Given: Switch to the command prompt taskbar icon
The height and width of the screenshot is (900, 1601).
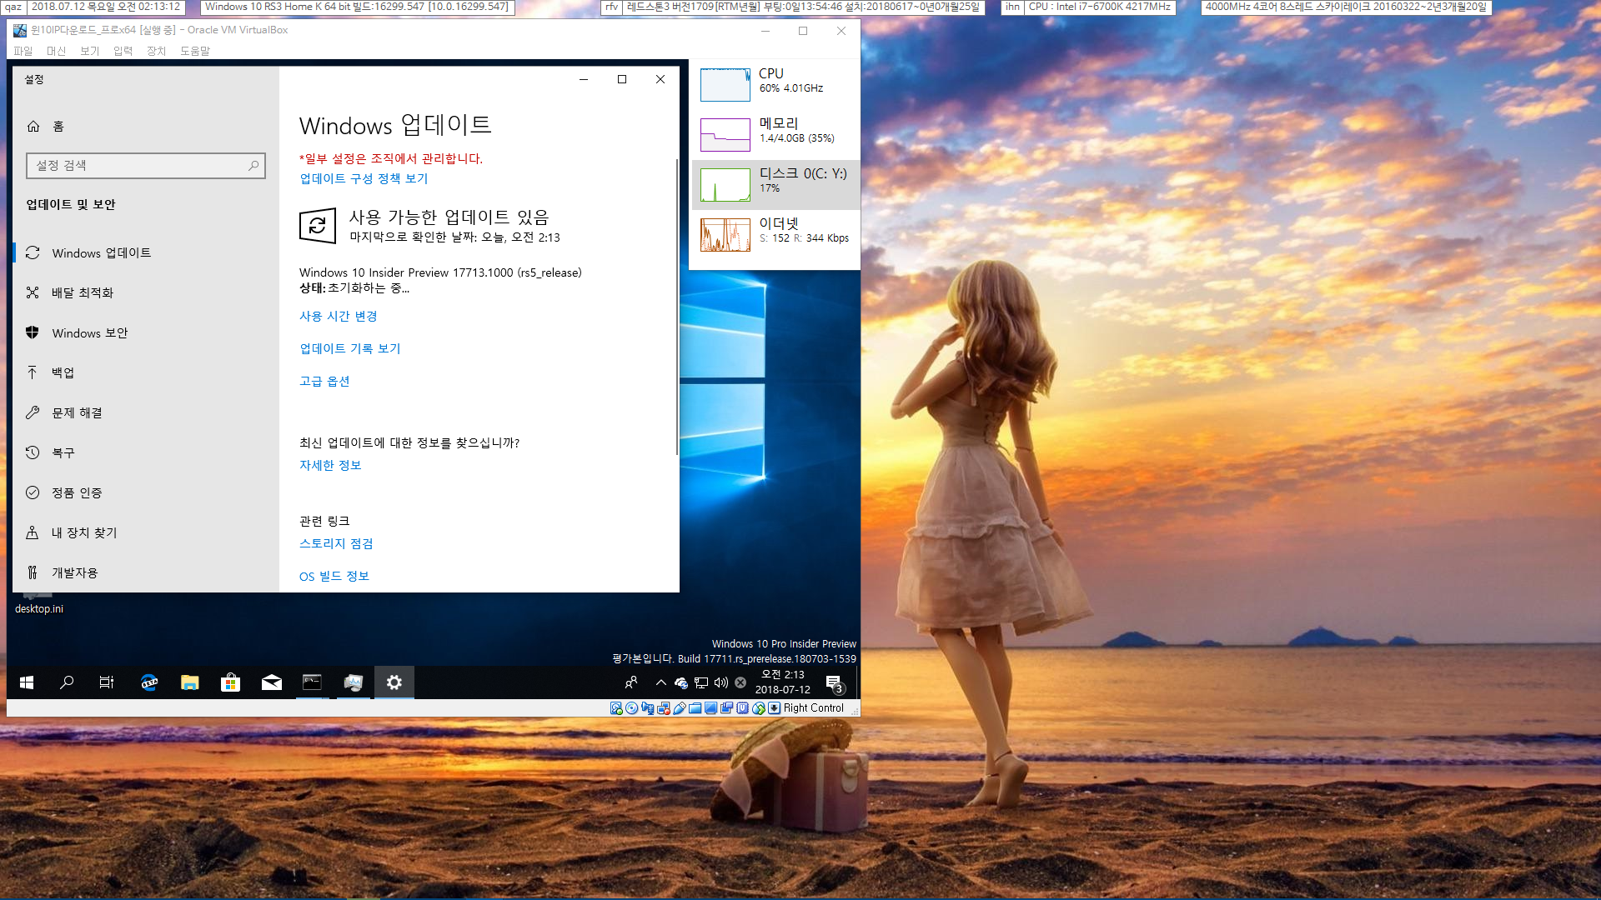Looking at the screenshot, I should pyautogui.click(x=313, y=682).
